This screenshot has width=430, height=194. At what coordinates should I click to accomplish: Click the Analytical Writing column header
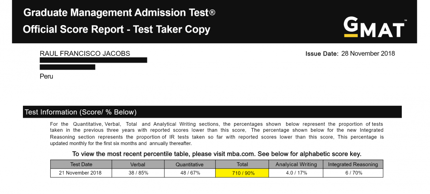tap(296, 164)
